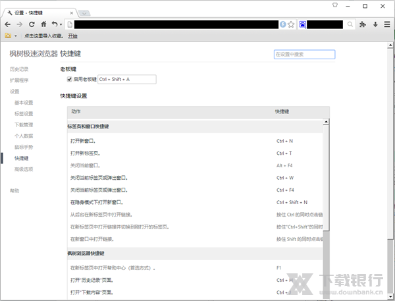Click the 在新窗口中打开链接 row
Image resolution: width=395 pixels, height=301 pixels.
coord(195,239)
